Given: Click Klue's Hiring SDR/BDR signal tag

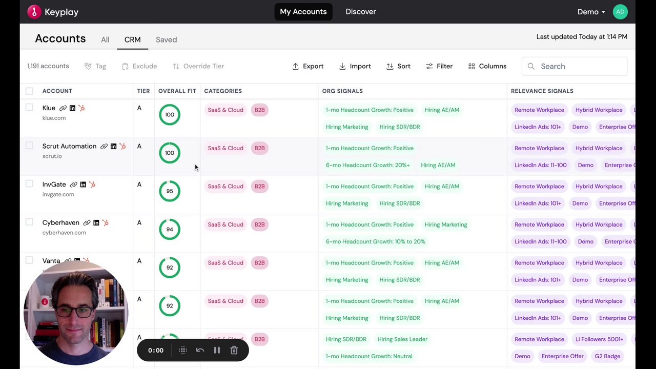Looking at the screenshot, I should click(400, 127).
